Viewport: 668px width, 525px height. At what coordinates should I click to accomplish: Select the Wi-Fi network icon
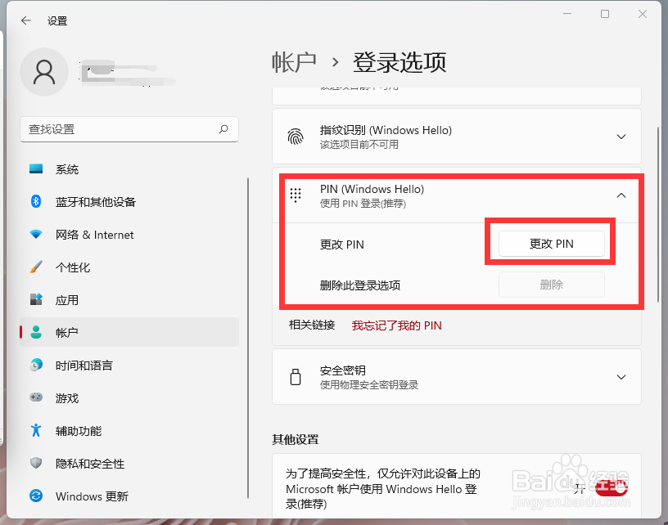click(x=36, y=235)
